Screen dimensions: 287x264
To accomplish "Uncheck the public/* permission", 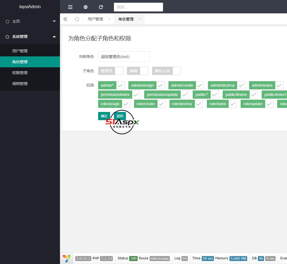I will click(x=206, y=95).
